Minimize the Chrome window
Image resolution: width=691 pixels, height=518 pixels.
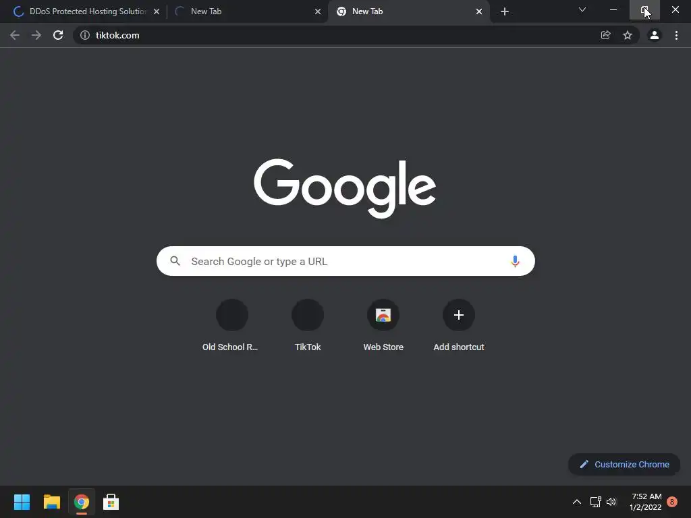613,9
